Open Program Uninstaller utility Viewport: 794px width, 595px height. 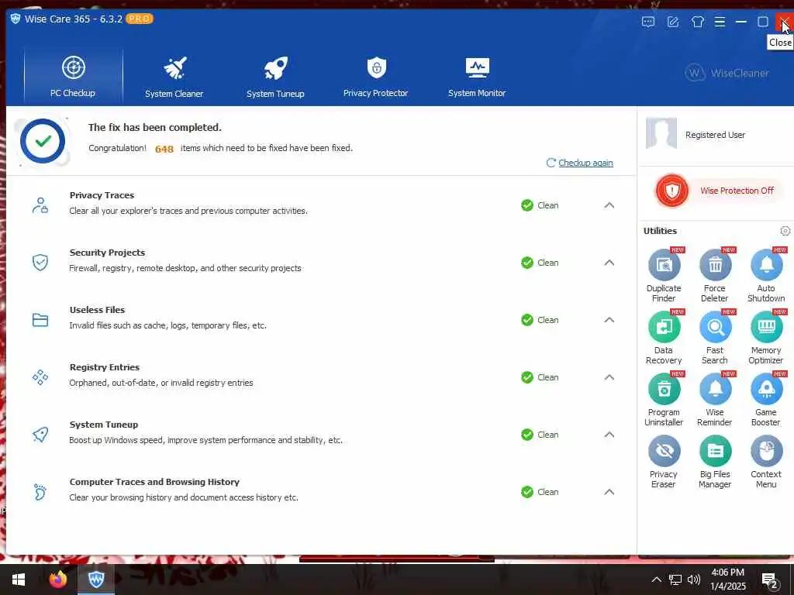pos(664,401)
